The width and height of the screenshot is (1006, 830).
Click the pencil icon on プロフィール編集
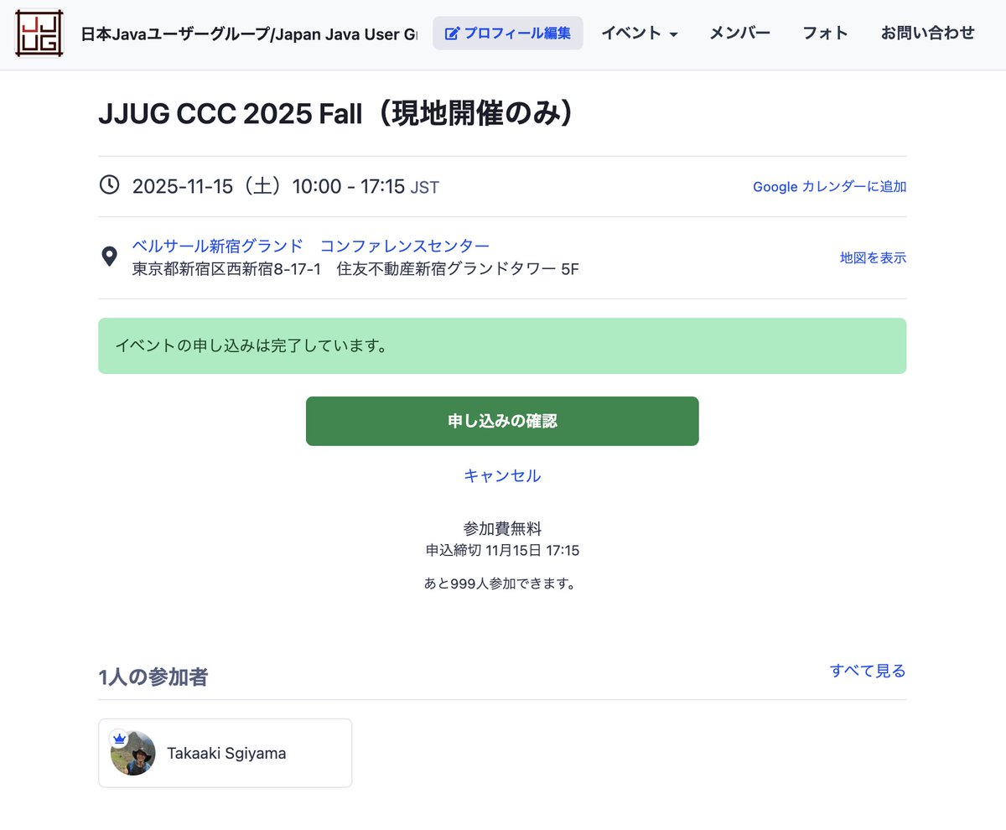(454, 34)
